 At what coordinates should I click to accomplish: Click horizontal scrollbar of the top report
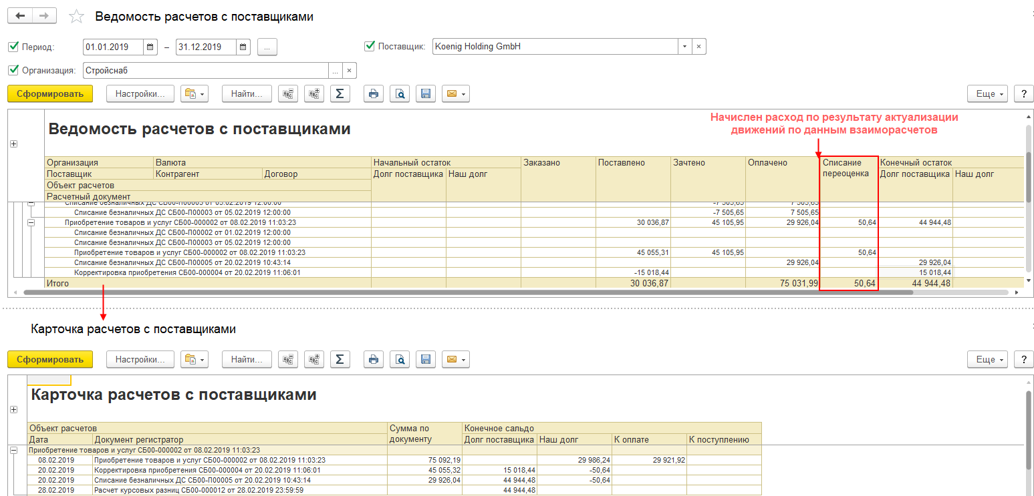(468, 293)
